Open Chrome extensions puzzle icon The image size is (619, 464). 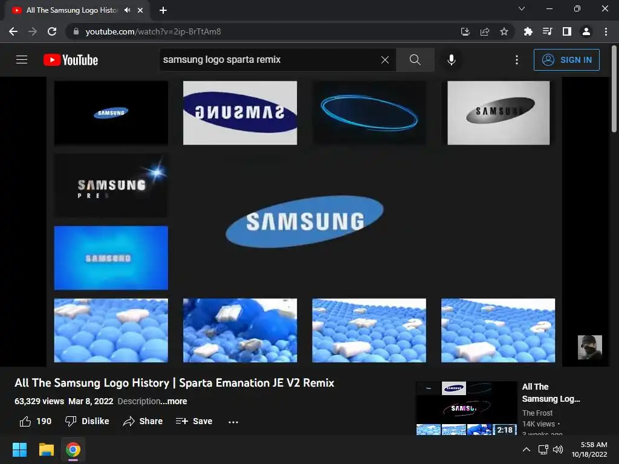pyautogui.click(x=528, y=31)
